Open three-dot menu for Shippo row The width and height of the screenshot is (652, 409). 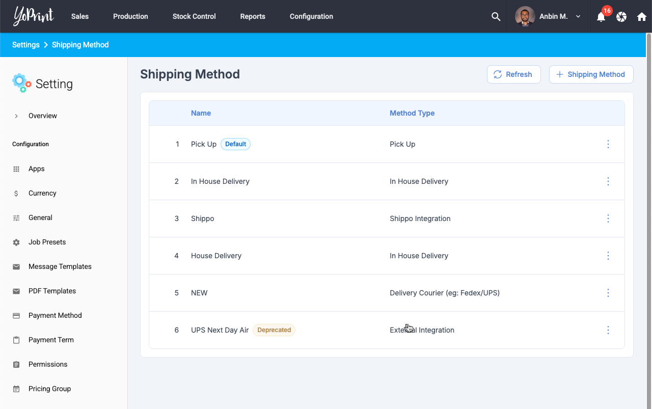click(x=608, y=219)
